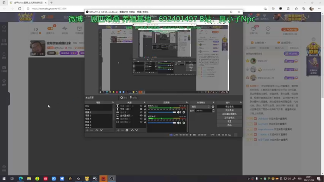Click Stop Streaming in OBS Controls

coord(229,106)
